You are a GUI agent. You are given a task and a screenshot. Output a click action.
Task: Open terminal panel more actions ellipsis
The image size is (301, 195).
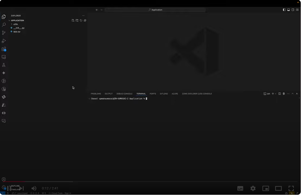click(288, 94)
